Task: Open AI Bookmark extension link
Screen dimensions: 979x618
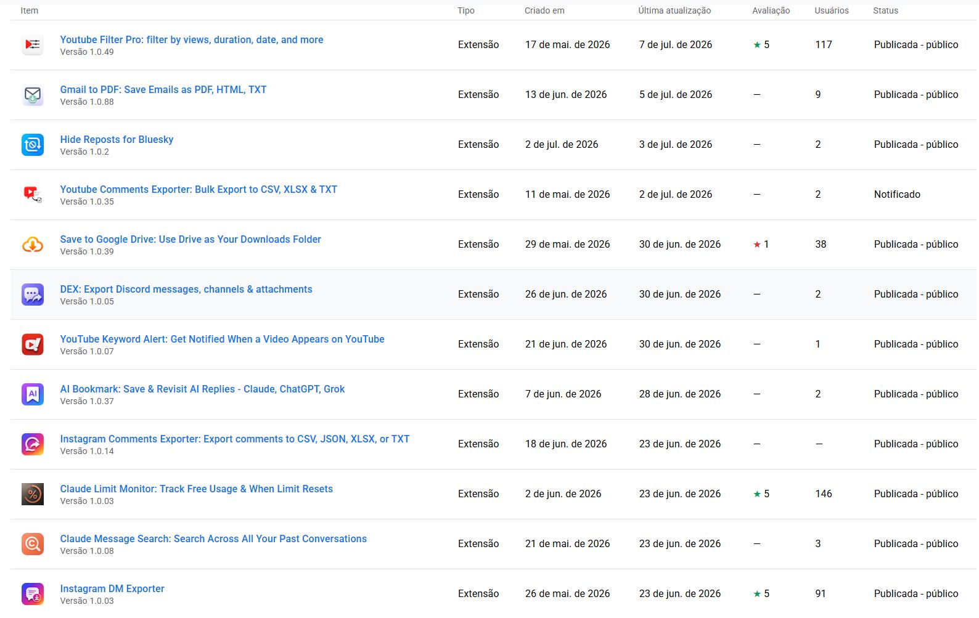Action: pos(202,389)
